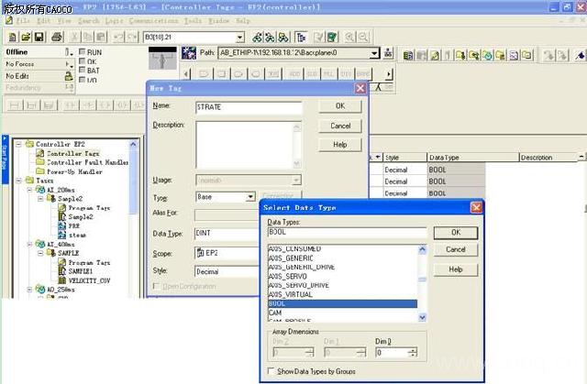587x384 pixels.
Task: Open the Communications menu
Action: (x=154, y=19)
